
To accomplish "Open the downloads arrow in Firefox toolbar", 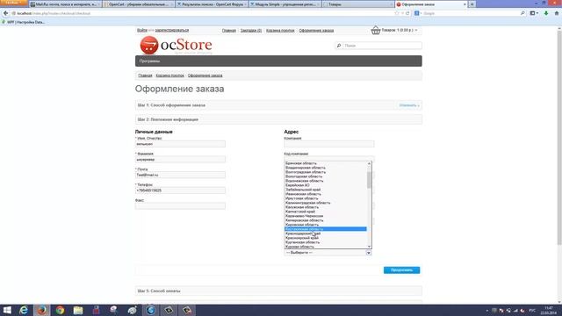I will (x=546, y=13).
